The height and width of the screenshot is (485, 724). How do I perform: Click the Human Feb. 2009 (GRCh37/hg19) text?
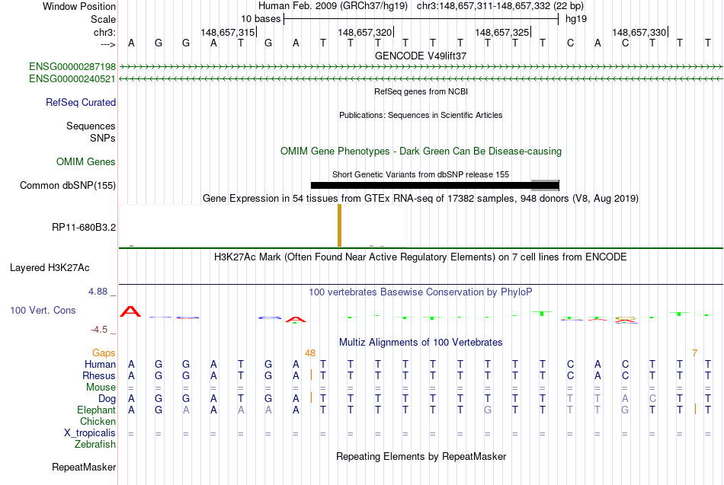pyautogui.click(x=333, y=6)
